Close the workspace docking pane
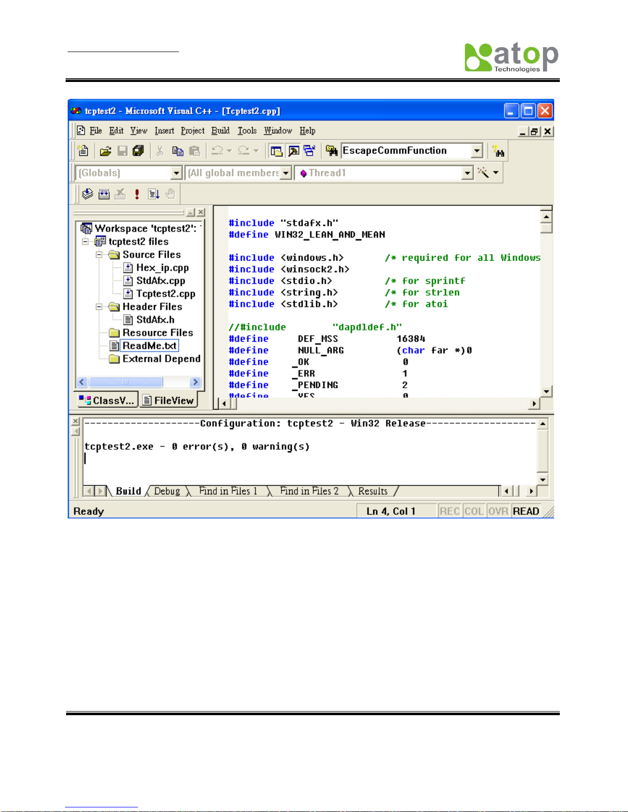This screenshot has width=628, height=812. click(x=201, y=212)
